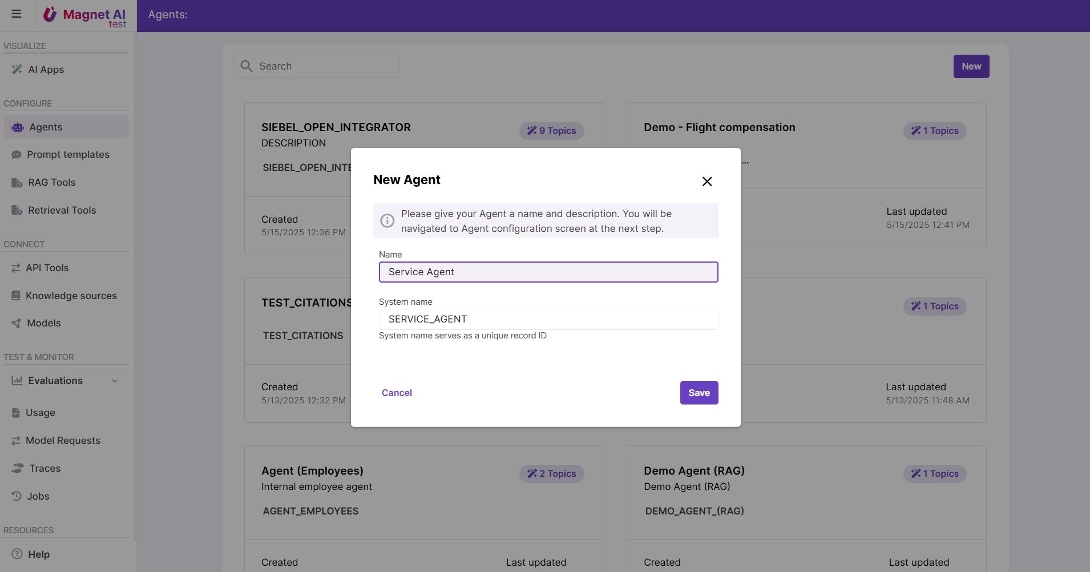Click the New agent button
The image size is (1090, 572).
point(971,66)
